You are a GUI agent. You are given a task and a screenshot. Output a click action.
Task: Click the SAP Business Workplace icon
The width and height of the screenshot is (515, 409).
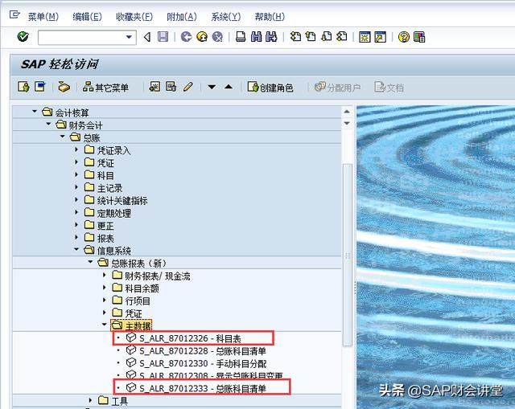click(64, 87)
